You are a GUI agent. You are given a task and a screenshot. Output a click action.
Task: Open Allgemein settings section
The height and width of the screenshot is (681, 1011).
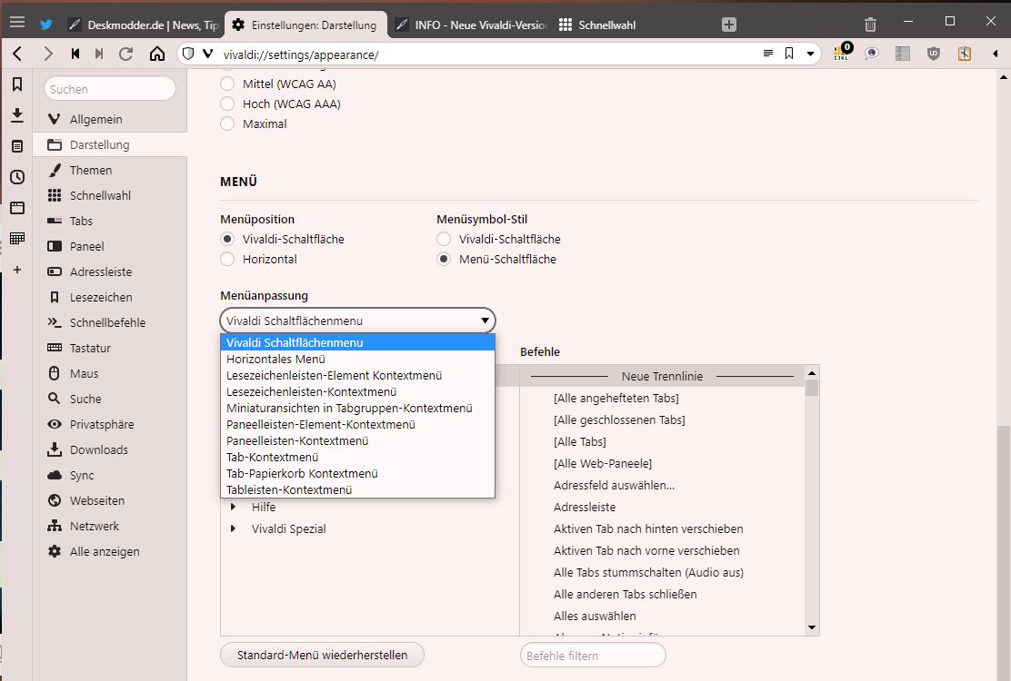(110, 119)
